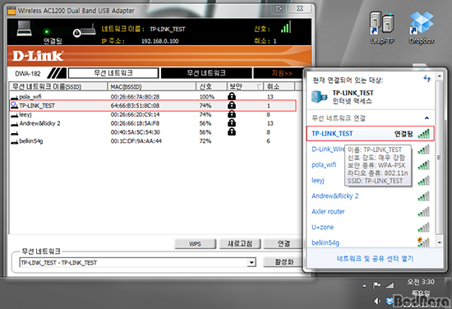Viewport: 452px width, 309px height.
Task: Click the connect button at bottom right
Action: (x=284, y=243)
